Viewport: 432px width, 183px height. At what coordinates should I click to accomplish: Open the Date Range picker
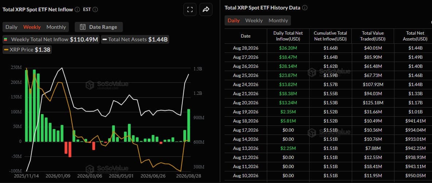(99, 27)
